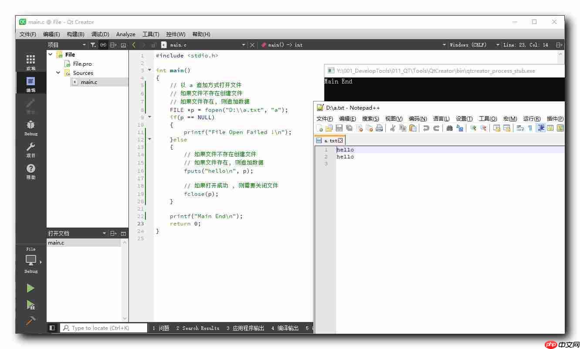This screenshot has height=349, width=580.
Task: Open the line ending Windows (CRLF) dropdown
Action: tap(468, 45)
